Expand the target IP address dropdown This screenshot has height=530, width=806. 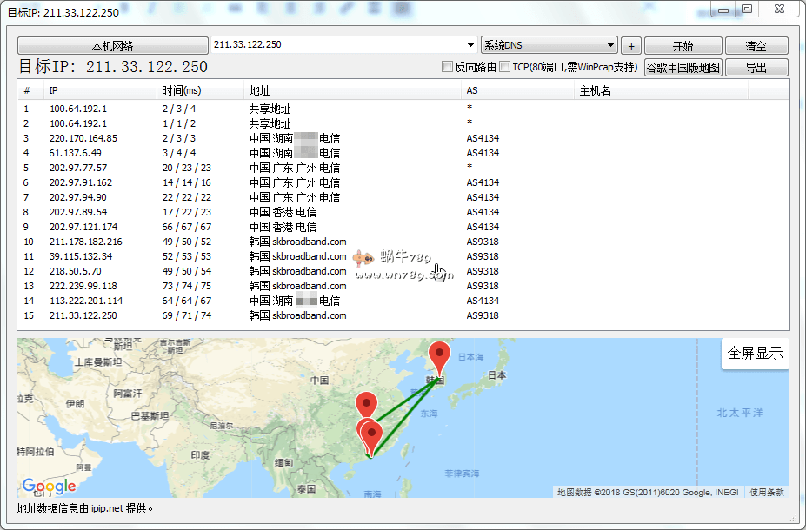tap(470, 45)
